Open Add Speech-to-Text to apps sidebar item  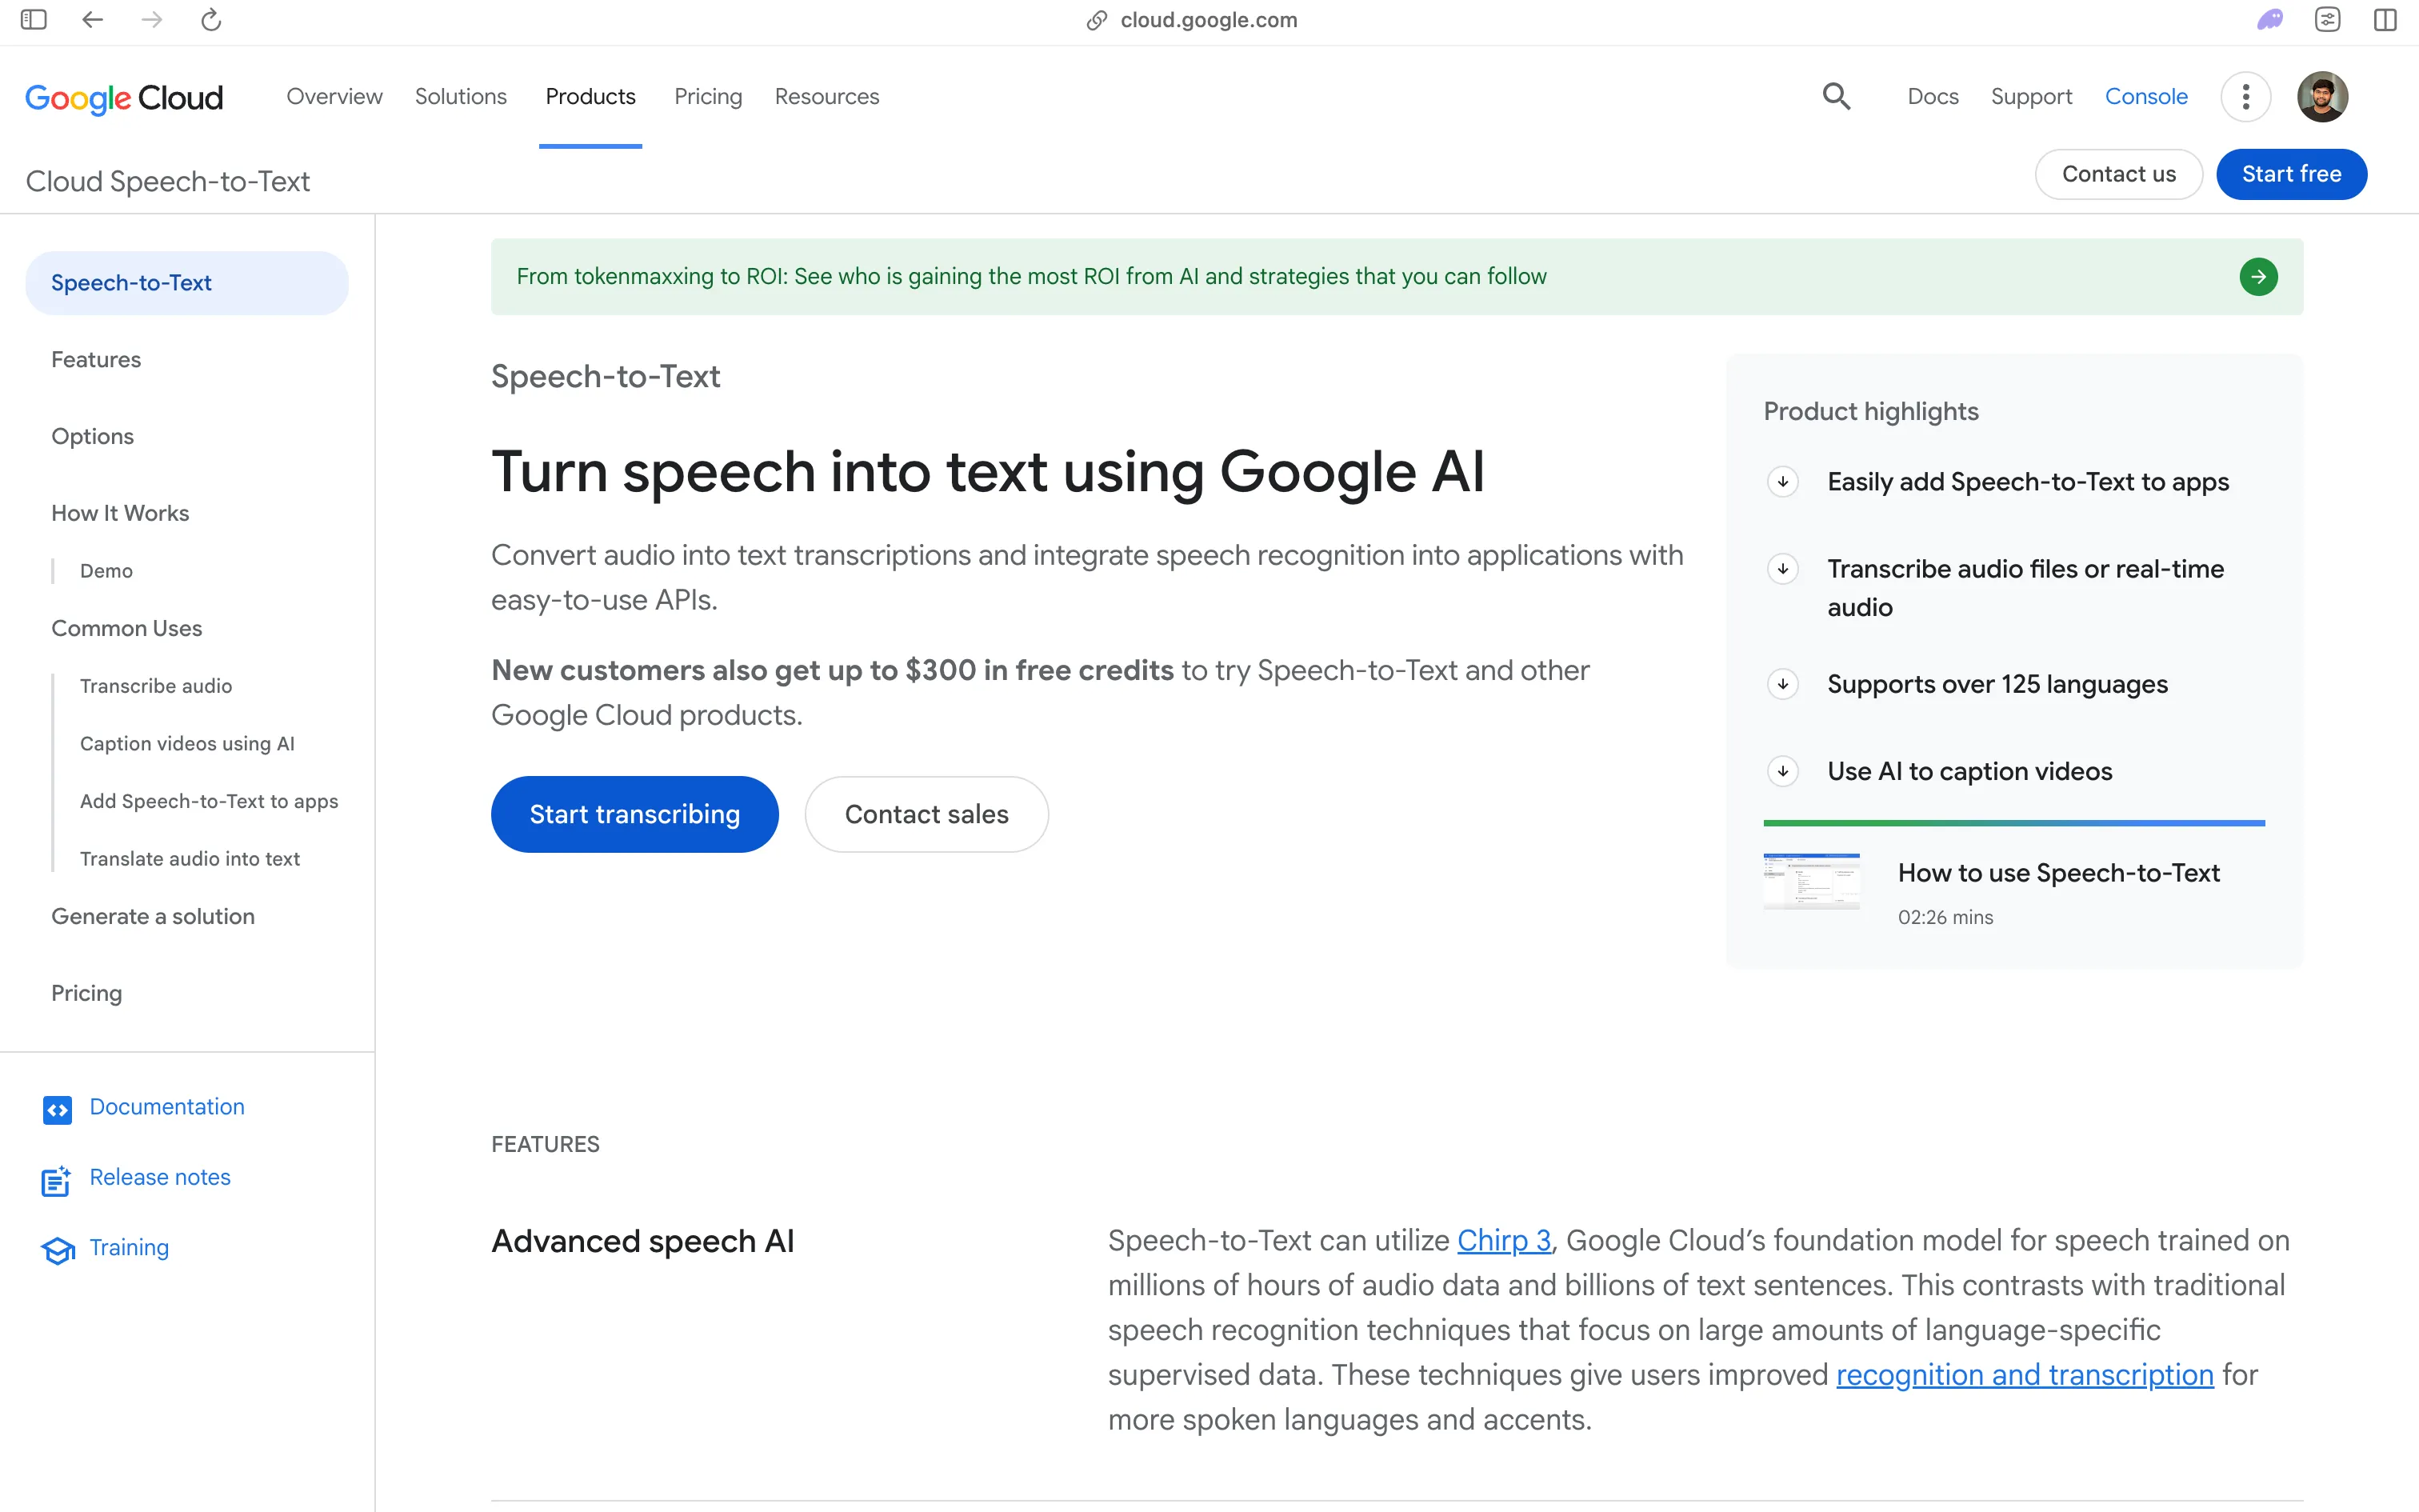coord(209,801)
